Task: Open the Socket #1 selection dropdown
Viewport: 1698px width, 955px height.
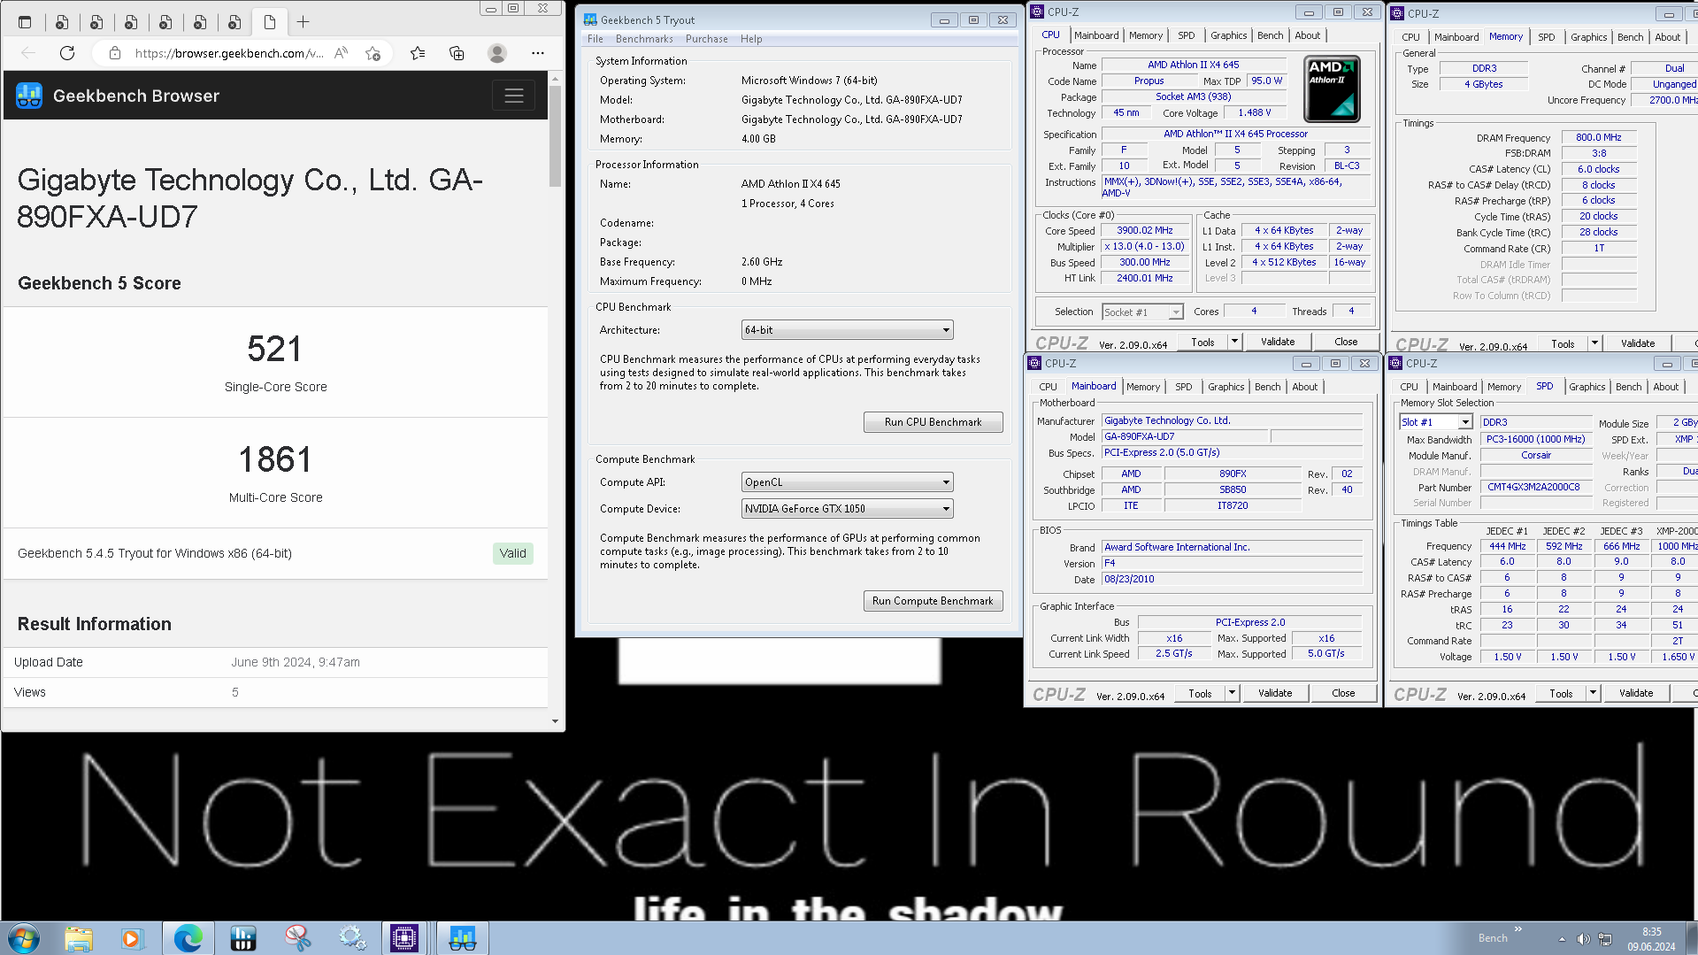Action: point(1142,312)
